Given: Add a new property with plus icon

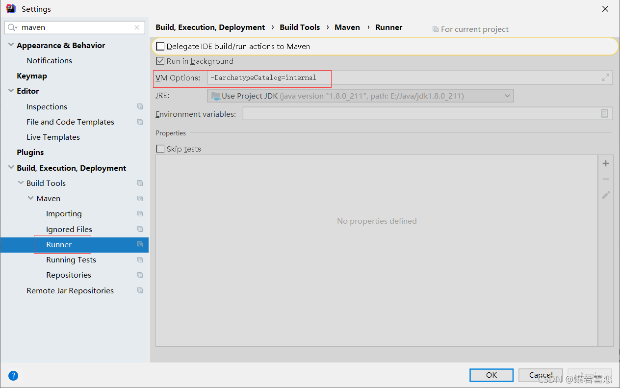Looking at the screenshot, I should pyautogui.click(x=606, y=163).
